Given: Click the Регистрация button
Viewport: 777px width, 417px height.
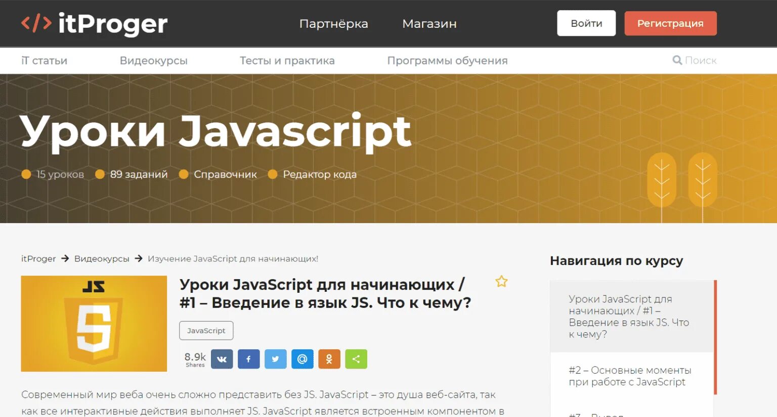Looking at the screenshot, I should click(x=670, y=23).
